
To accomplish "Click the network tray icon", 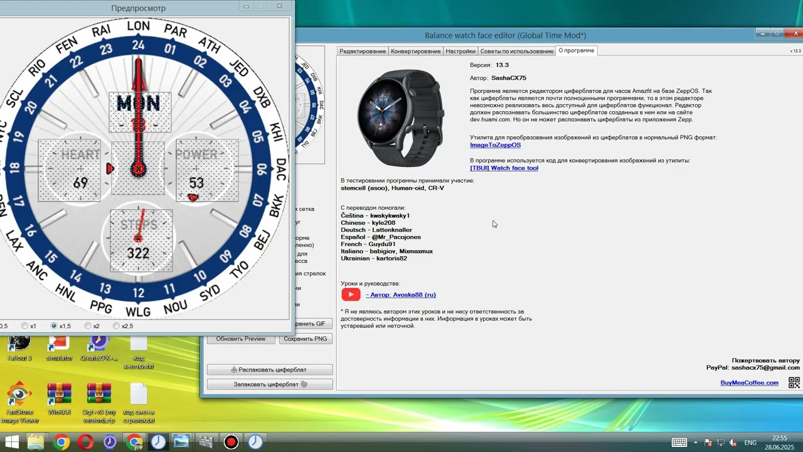I will [x=720, y=442].
